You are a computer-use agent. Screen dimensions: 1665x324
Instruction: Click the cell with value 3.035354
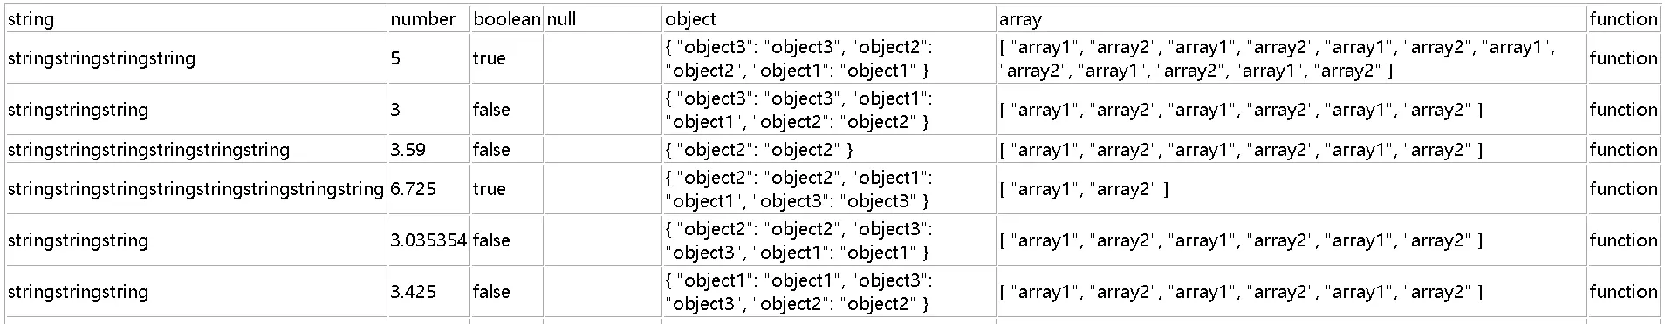[x=428, y=240]
